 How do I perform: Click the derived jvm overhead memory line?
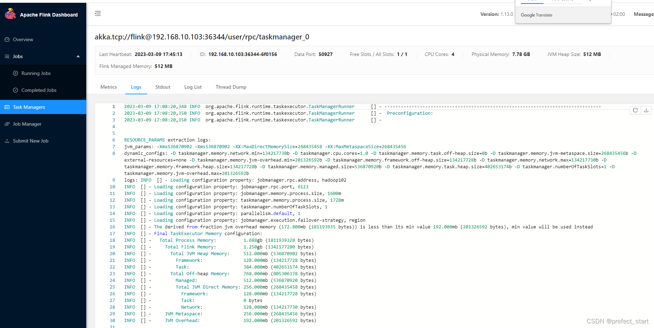click(x=358, y=227)
